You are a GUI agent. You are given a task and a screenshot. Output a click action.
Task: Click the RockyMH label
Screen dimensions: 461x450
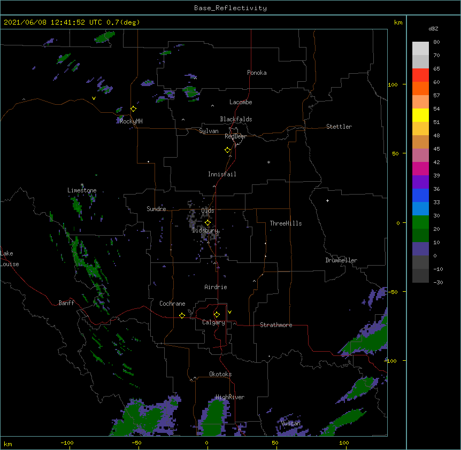click(131, 121)
